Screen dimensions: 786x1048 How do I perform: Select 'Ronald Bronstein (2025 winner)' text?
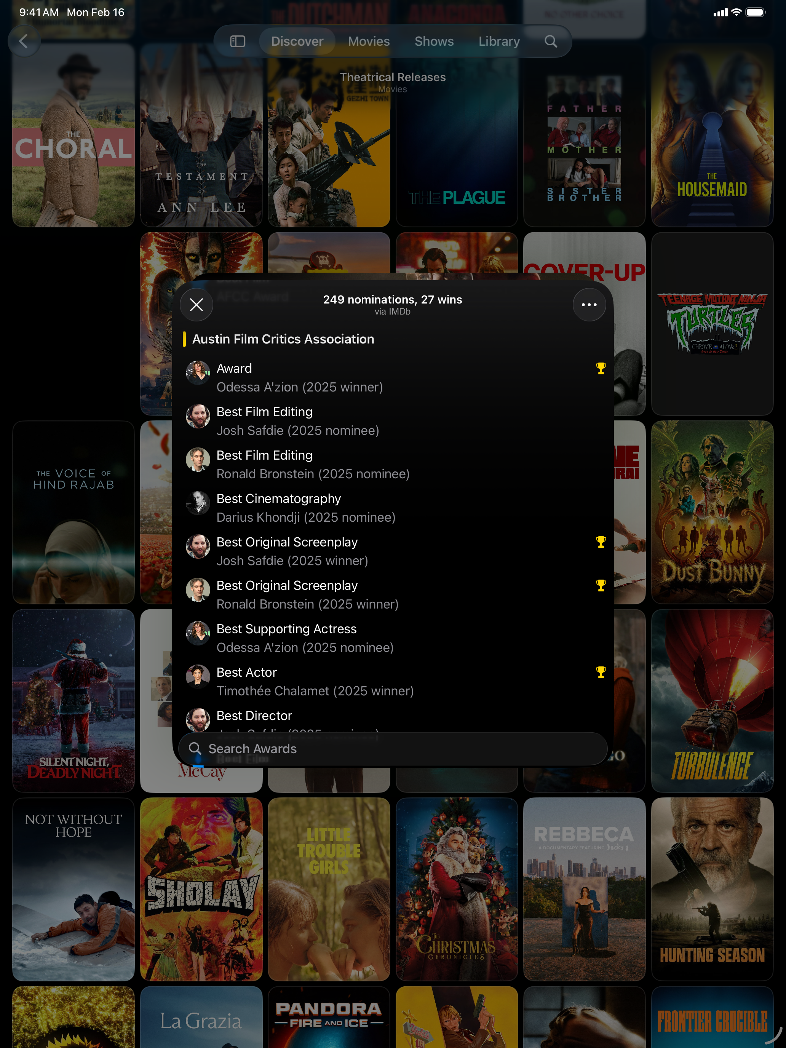pyautogui.click(x=307, y=605)
